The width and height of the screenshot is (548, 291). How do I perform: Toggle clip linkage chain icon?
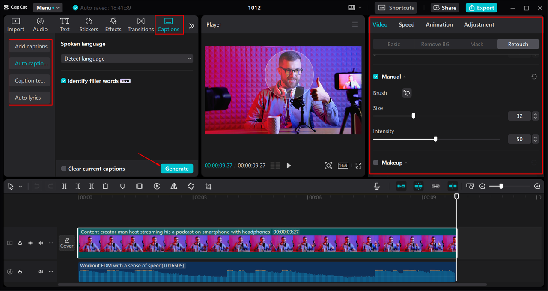(435, 186)
